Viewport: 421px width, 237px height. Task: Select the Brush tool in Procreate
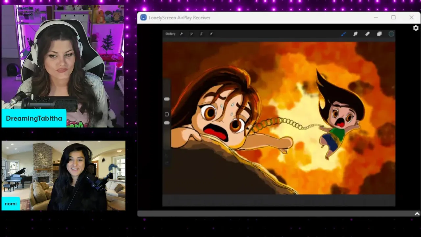[x=343, y=34]
